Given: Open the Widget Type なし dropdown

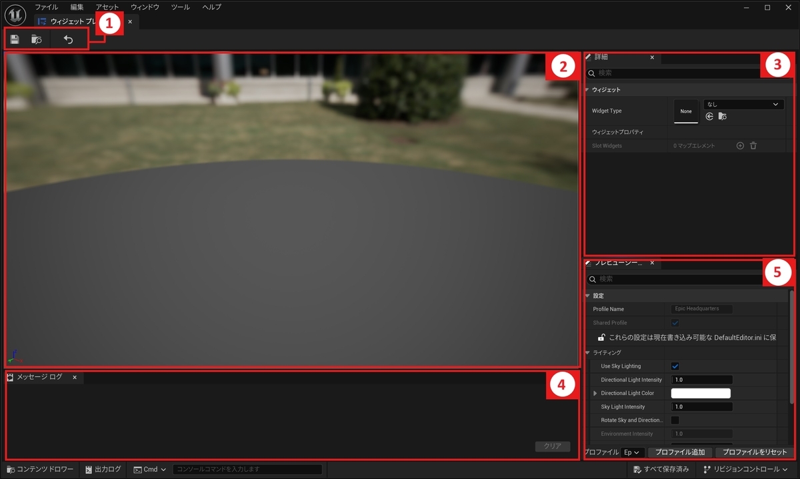Looking at the screenshot, I should click(743, 104).
